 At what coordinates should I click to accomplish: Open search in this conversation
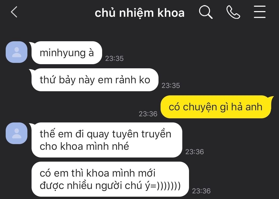point(206,12)
